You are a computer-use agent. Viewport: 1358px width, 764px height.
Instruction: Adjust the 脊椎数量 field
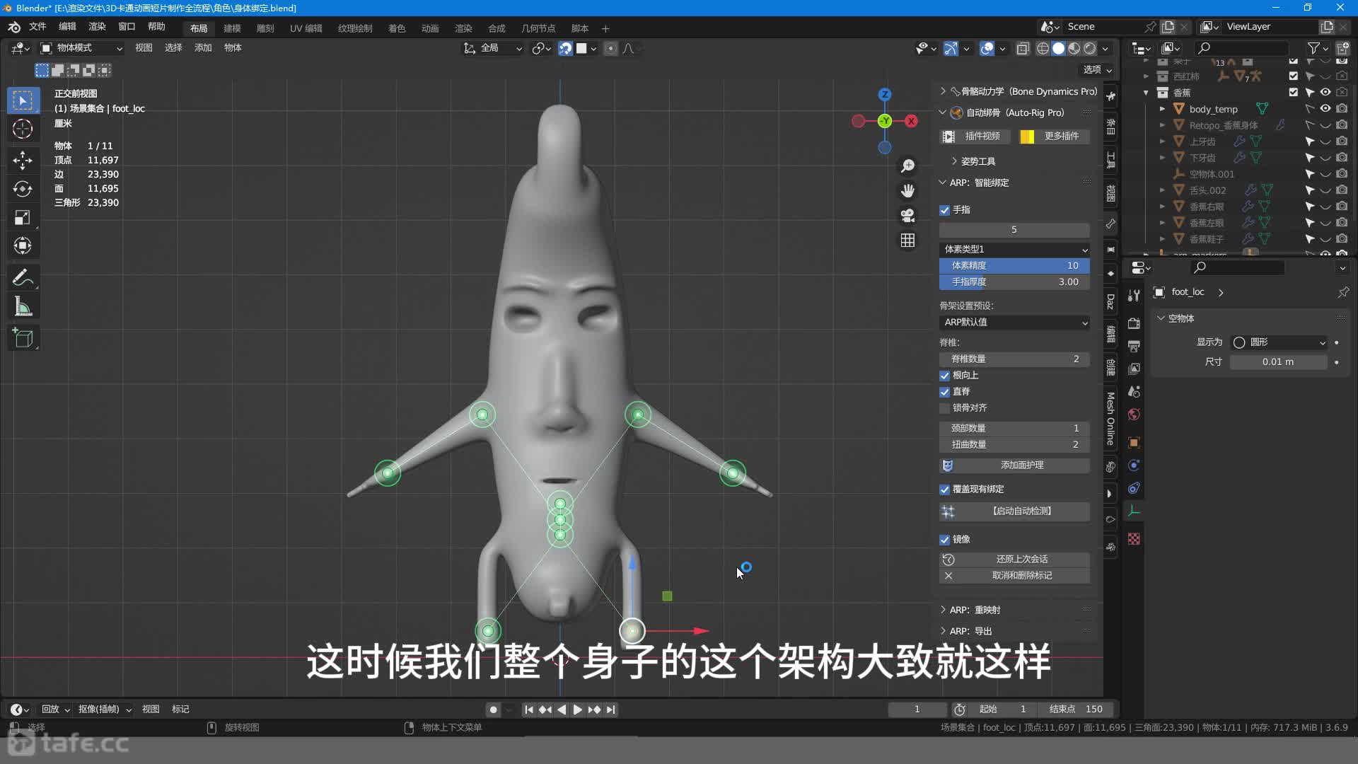pos(1014,359)
